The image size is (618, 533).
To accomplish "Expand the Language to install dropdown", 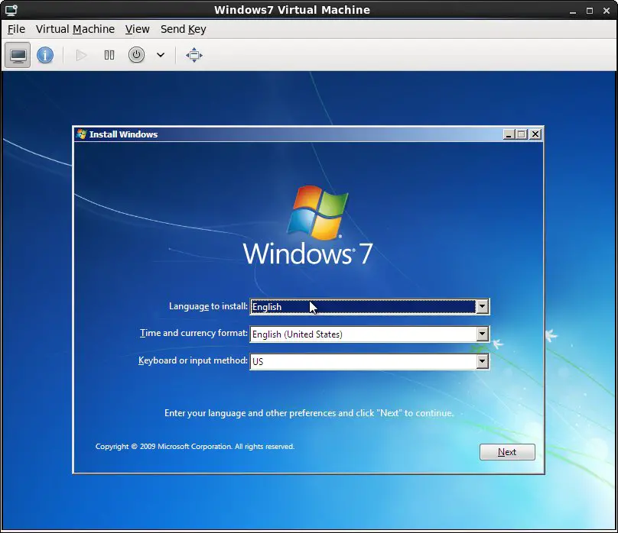I will pyautogui.click(x=482, y=307).
